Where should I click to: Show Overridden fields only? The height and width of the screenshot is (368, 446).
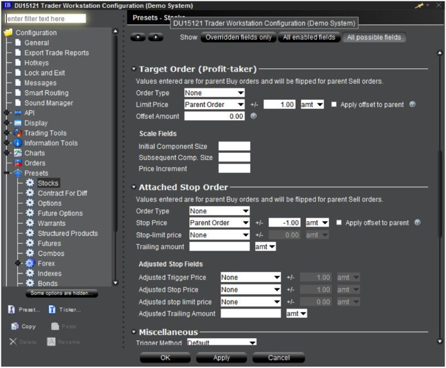pyautogui.click(x=238, y=37)
